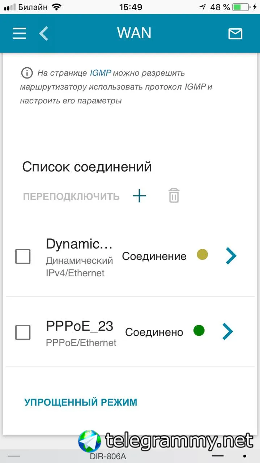
Task: Tap the WAN page title
Action: pyautogui.click(x=134, y=33)
